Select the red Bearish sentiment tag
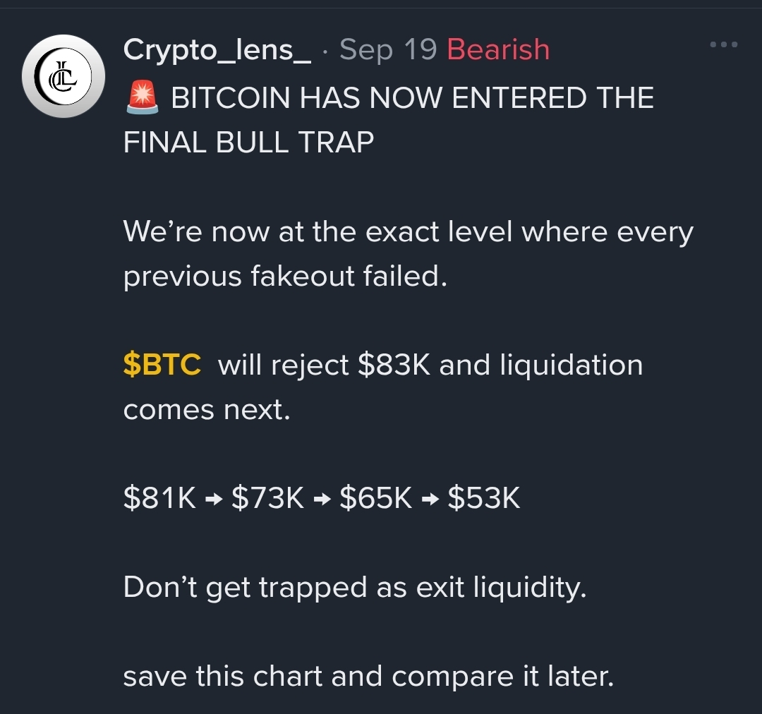 (x=498, y=49)
